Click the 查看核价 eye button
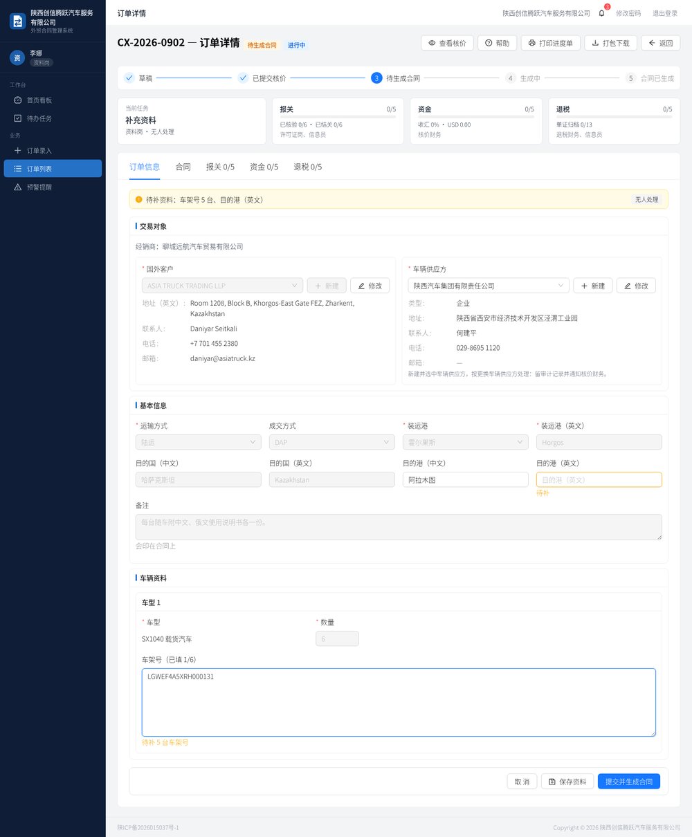This screenshot has height=837, width=692. (x=447, y=43)
